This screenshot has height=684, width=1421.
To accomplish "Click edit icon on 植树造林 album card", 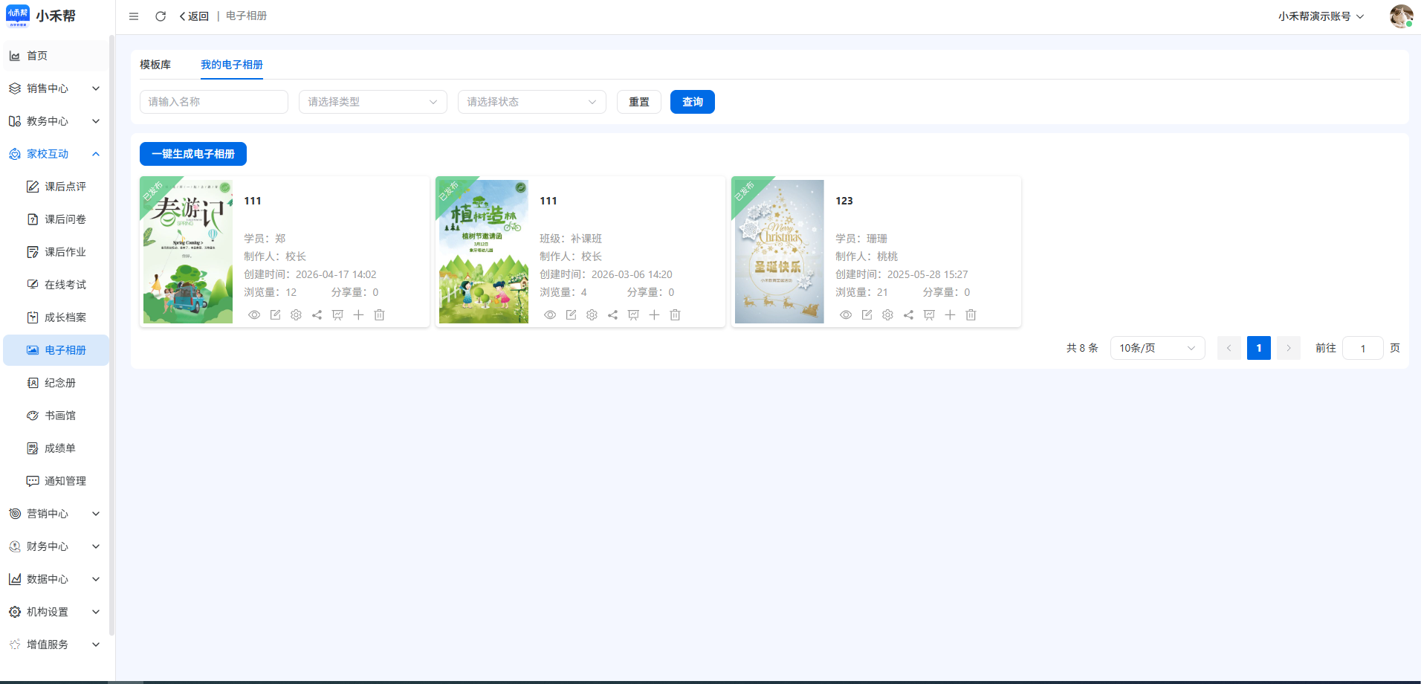I will point(571,315).
